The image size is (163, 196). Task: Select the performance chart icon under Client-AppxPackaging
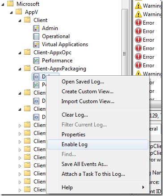pyautogui.click(x=36, y=85)
